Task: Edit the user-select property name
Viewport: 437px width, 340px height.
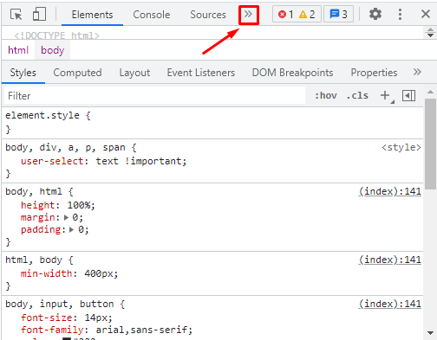Action: click(52, 161)
